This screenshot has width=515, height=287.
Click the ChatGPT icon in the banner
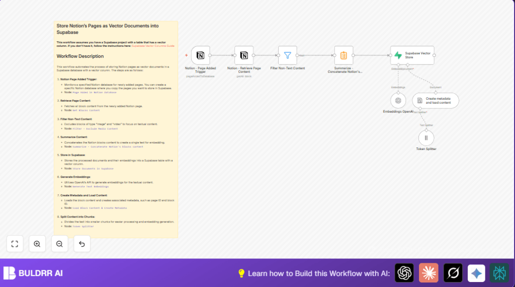tap(404, 273)
